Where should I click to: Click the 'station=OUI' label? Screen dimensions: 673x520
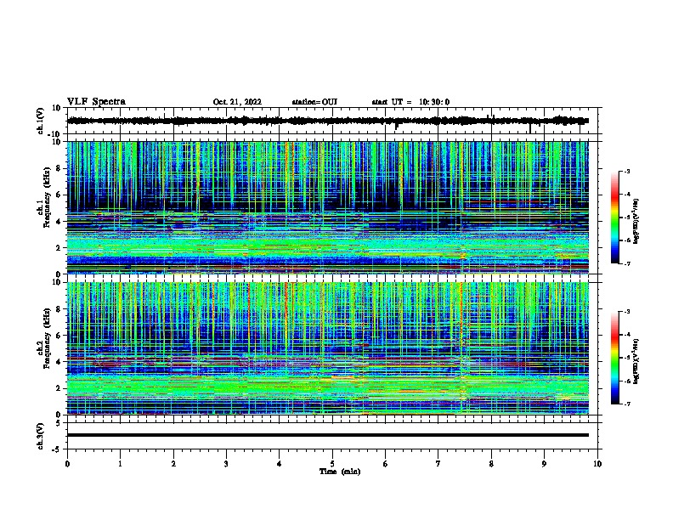click(314, 102)
